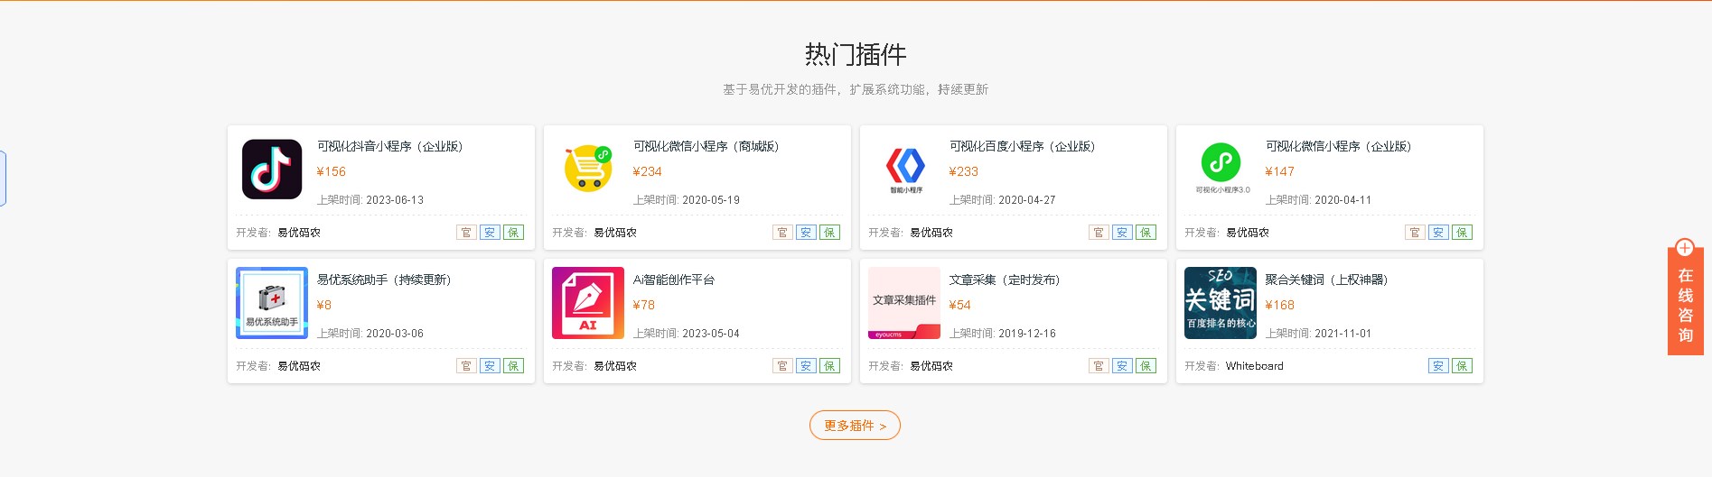Click the 安 badge on the 聚合关键词 card

point(1438,366)
